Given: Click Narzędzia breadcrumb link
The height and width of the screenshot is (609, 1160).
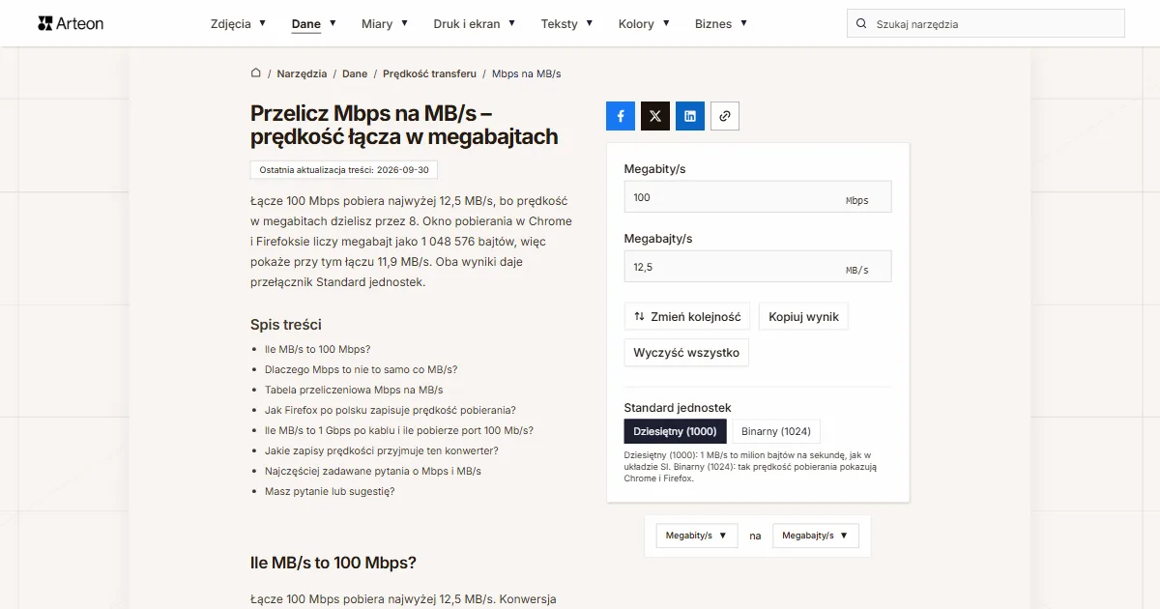Looking at the screenshot, I should click(x=301, y=73).
